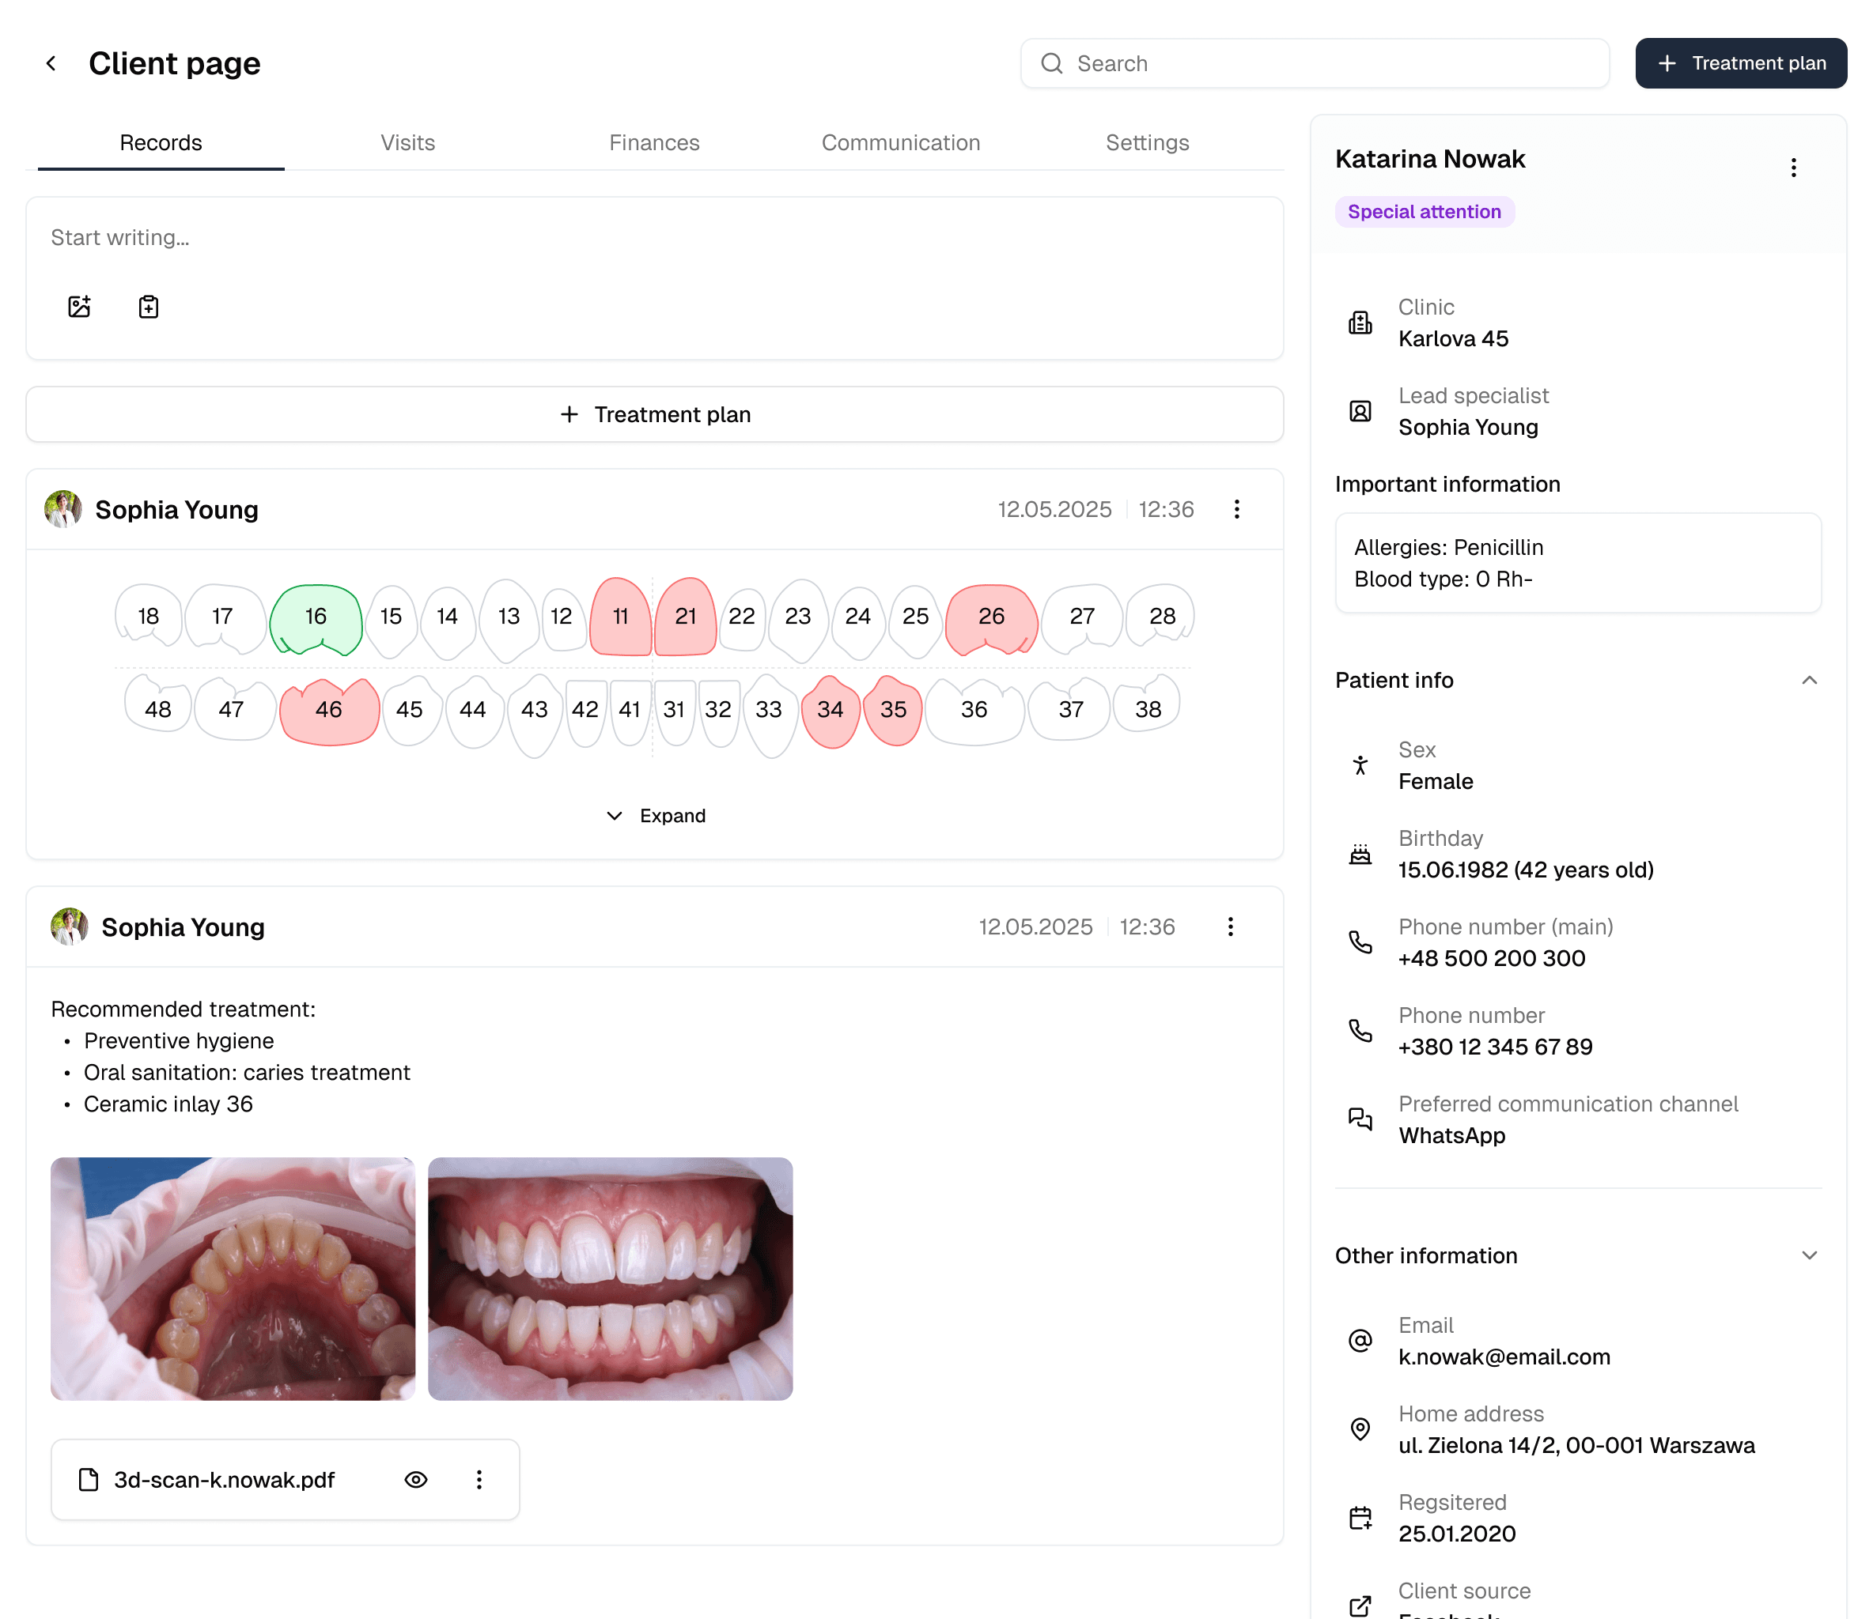Open the frontal teeth smile photo
The image size is (1873, 1619).
610,1278
